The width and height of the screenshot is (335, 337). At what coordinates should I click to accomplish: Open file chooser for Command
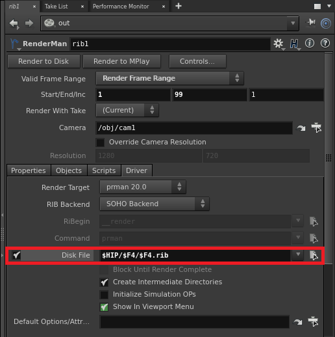(x=314, y=238)
